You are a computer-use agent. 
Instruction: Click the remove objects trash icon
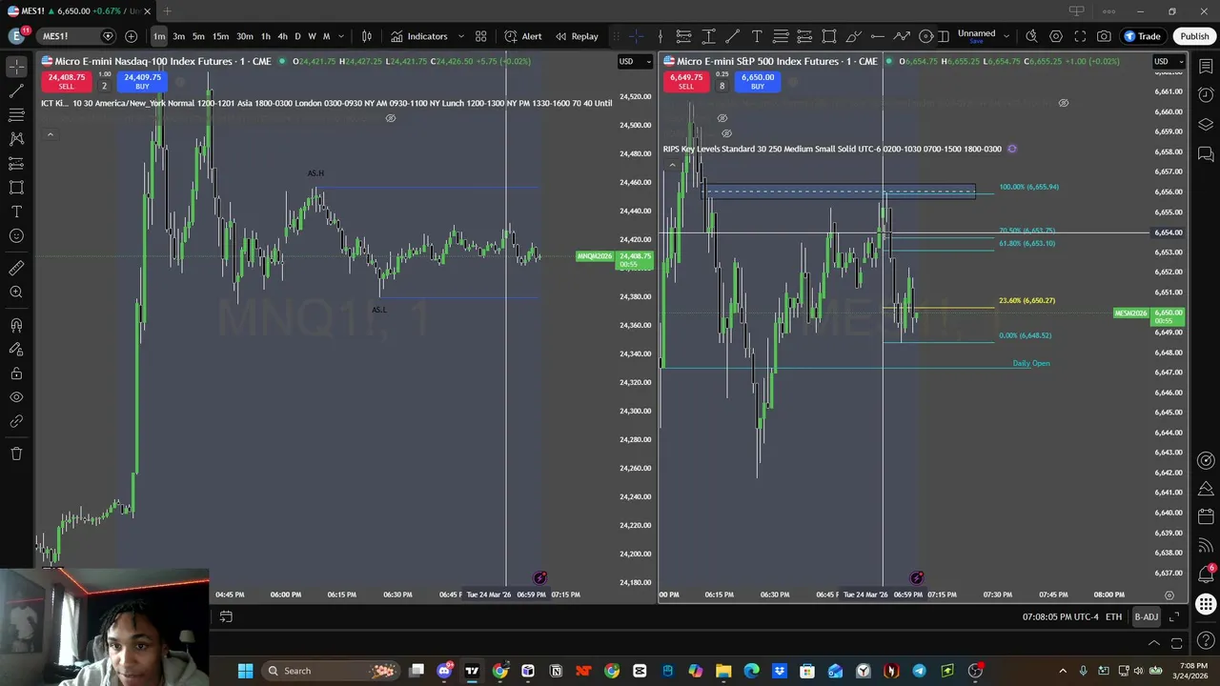(16, 454)
